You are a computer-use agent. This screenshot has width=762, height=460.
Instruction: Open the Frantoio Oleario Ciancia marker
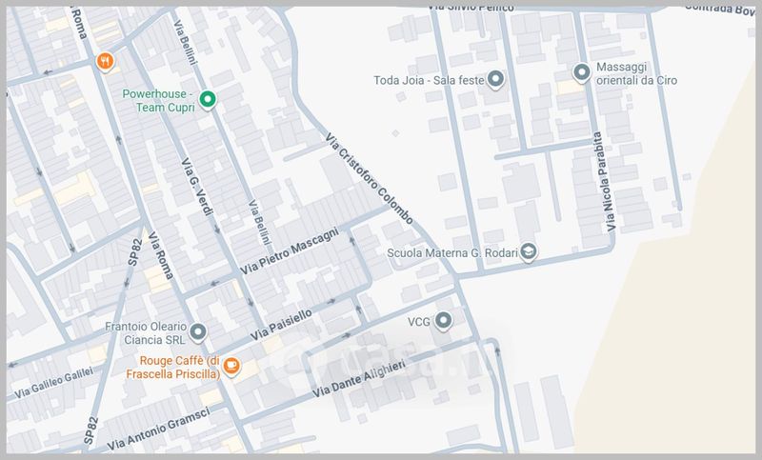[x=197, y=331]
